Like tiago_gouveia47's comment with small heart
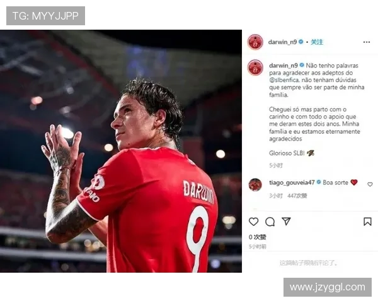378x303 pixels. (x=370, y=184)
